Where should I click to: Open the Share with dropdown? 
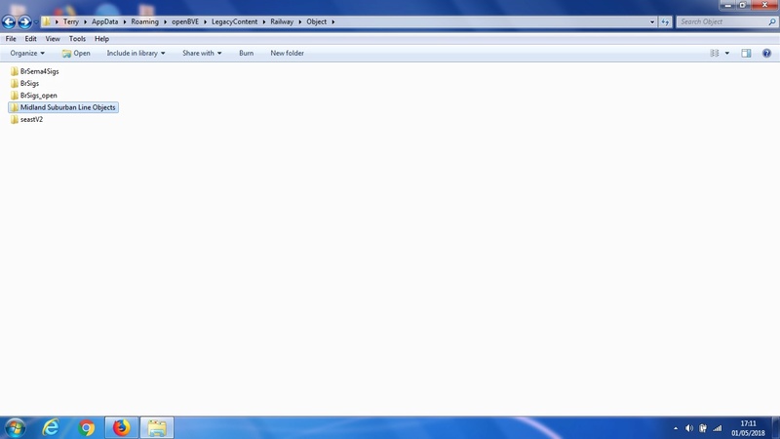click(202, 54)
